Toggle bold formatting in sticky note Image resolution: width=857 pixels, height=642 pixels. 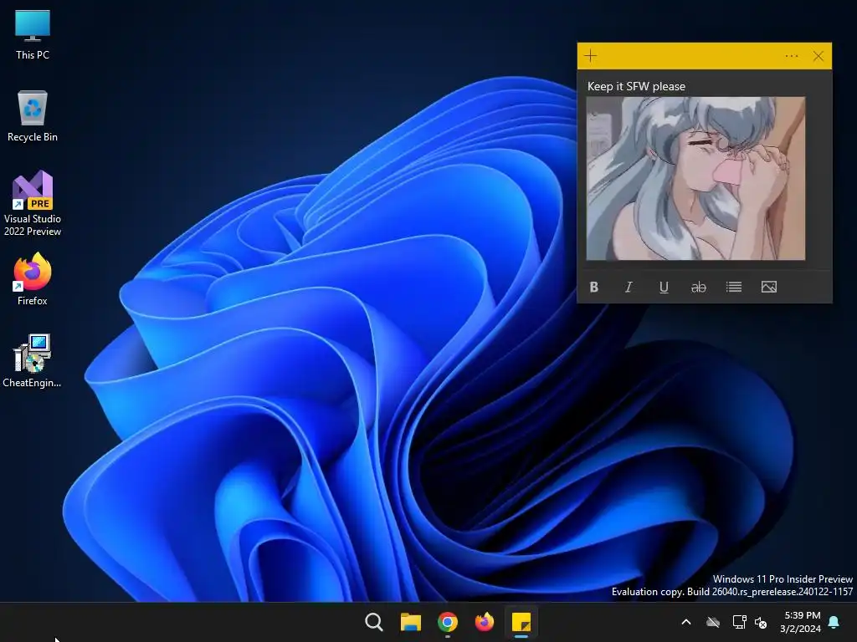coord(594,288)
